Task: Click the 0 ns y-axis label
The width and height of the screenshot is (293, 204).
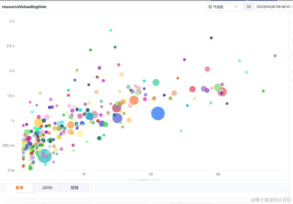Action: click(x=11, y=170)
